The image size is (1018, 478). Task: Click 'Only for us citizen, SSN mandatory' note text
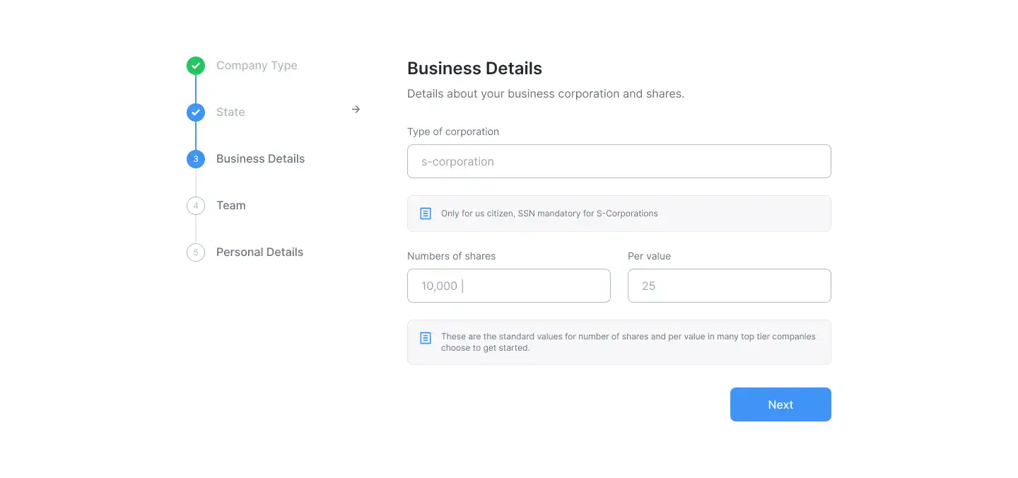[549, 214]
